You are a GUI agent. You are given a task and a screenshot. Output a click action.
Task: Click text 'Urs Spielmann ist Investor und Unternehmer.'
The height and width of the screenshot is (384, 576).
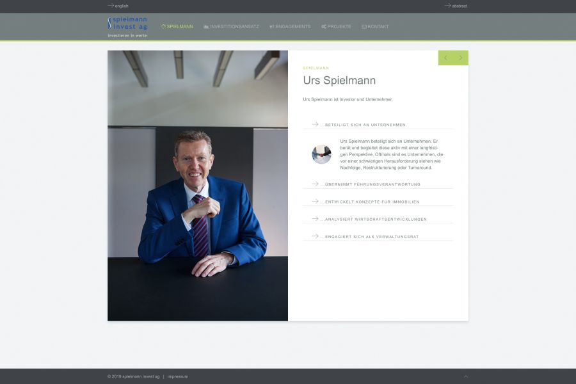click(348, 99)
